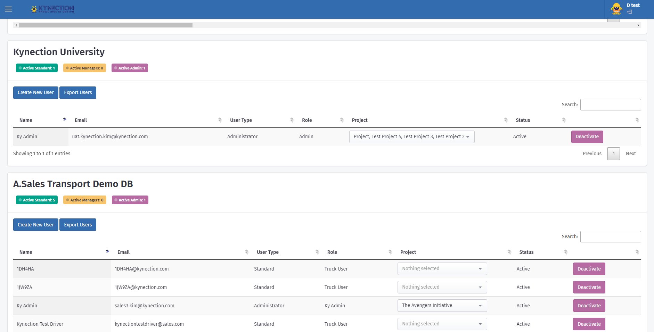Open the hamburger navigation menu

(8, 9)
